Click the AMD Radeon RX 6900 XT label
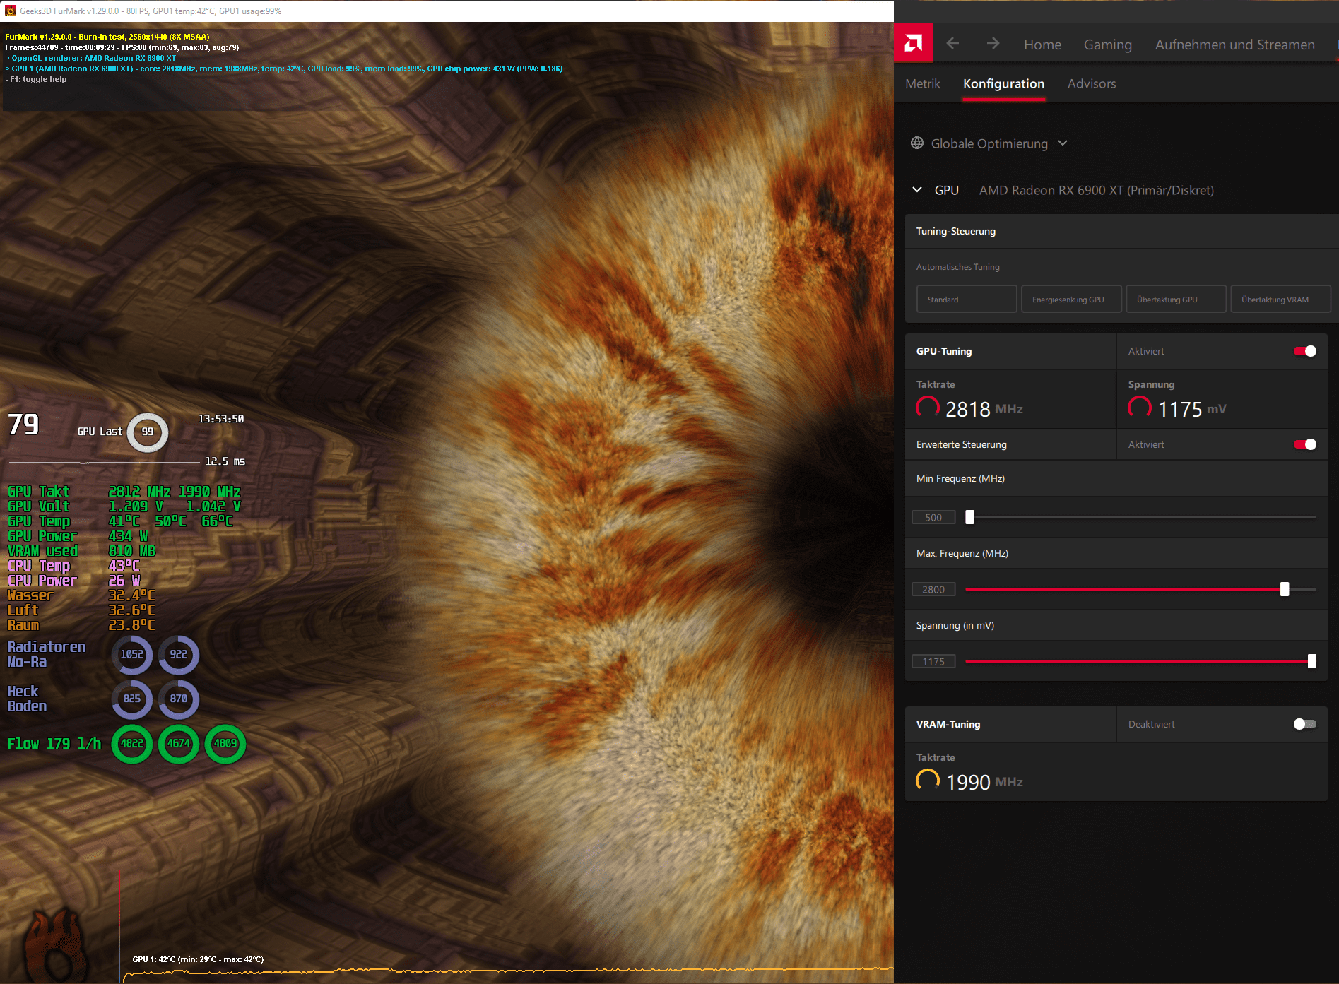This screenshot has height=984, width=1339. tap(1096, 190)
